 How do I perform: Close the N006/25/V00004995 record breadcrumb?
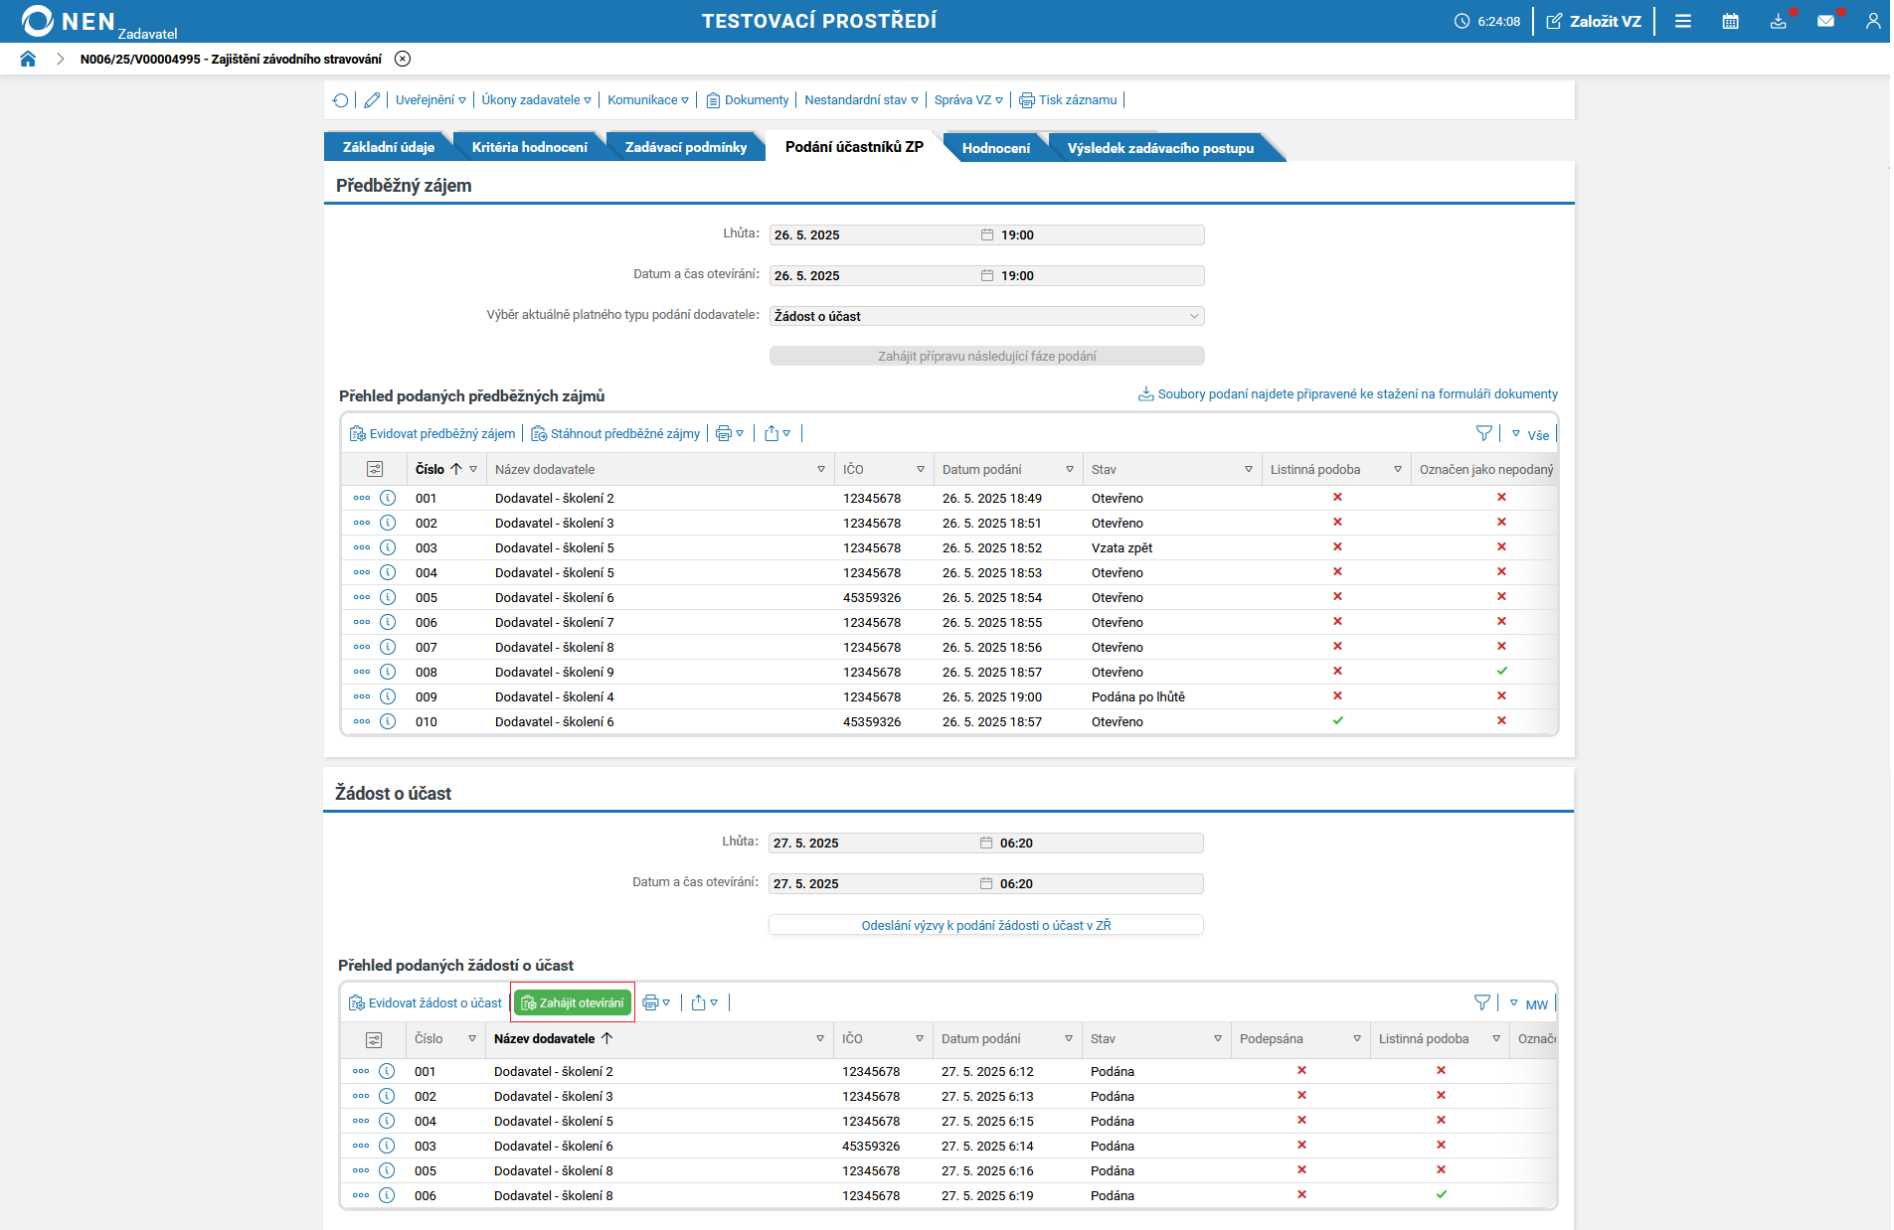point(403,59)
